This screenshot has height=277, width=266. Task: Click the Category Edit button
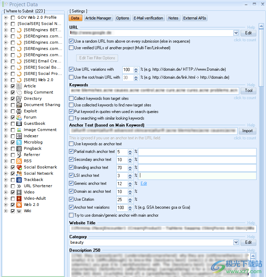[248, 242]
